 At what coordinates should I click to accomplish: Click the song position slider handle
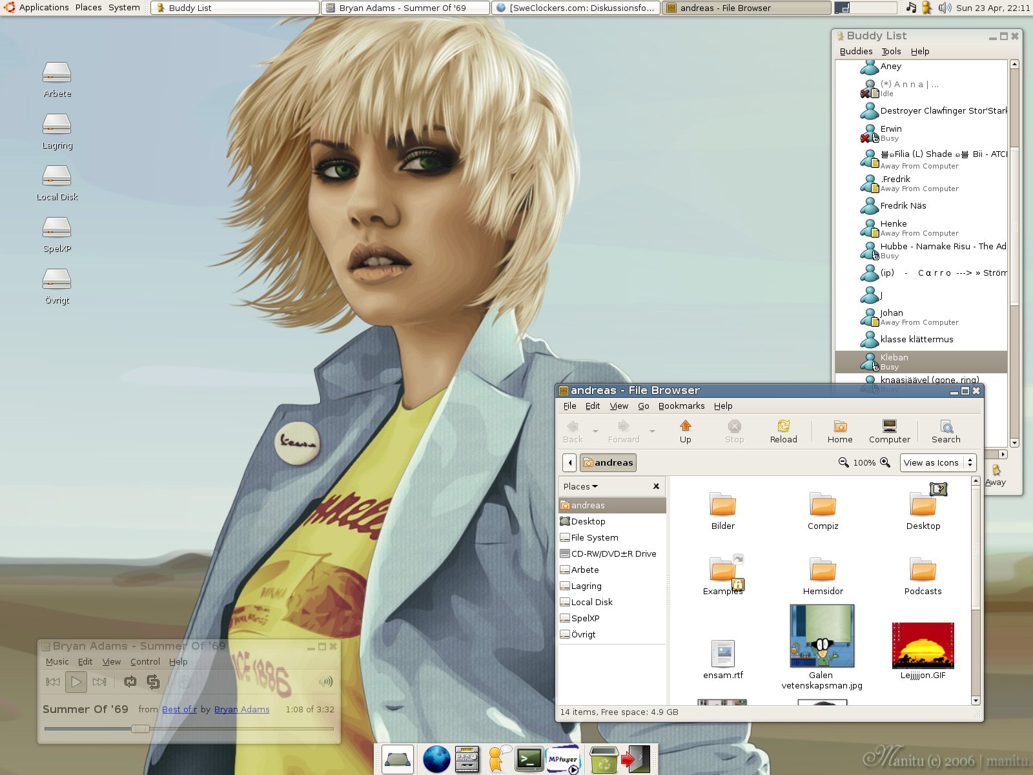pyautogui.click(x=140, y=728)
